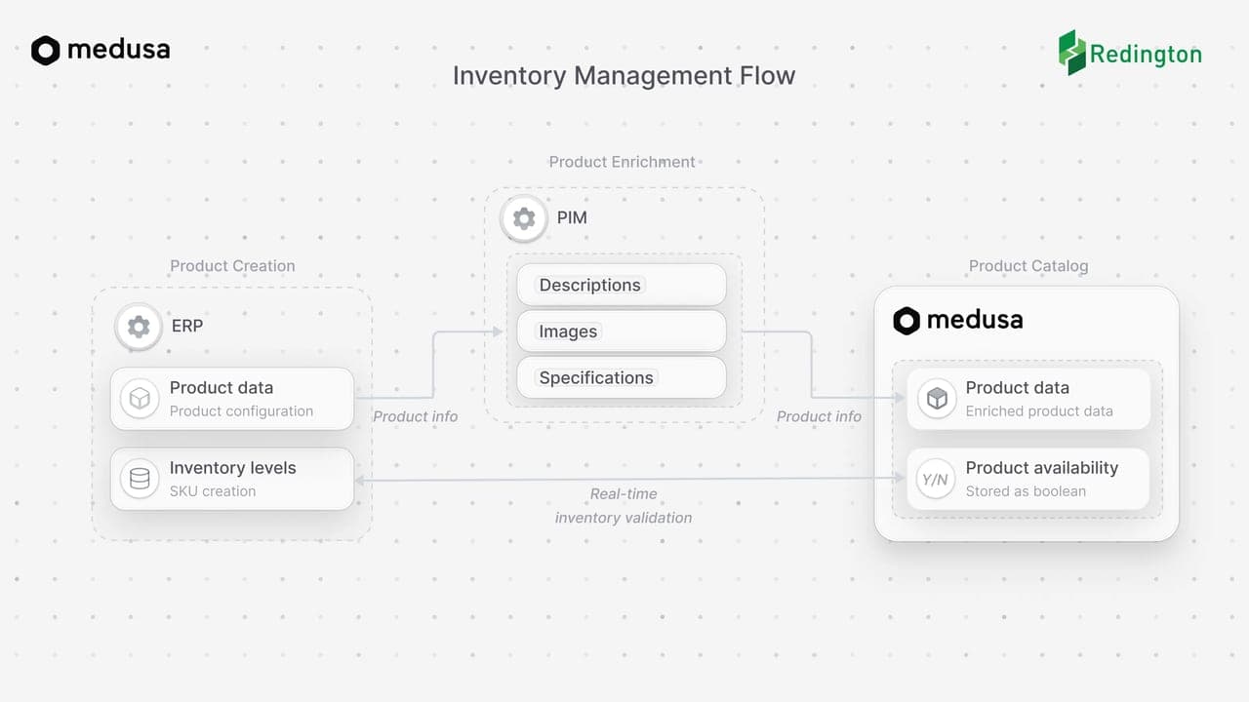Image resolution: width=1249 pixels, height=702 pixels.
Task: Click the "Product availability" heading
Action: [1042, 468]
